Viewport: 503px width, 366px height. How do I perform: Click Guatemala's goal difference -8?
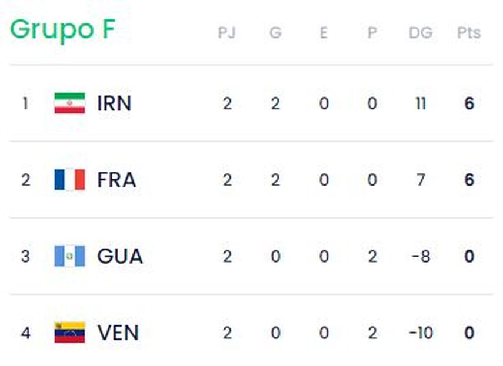(421, 256)
